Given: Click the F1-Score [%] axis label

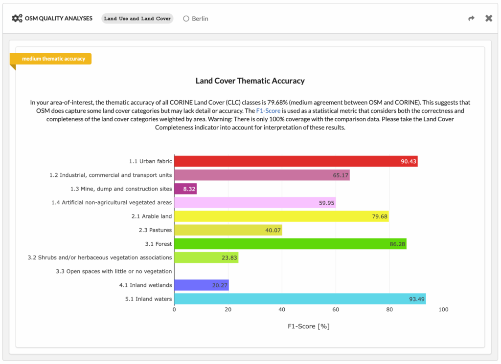Looking at the screenshot, I should (x=308, y=326).
